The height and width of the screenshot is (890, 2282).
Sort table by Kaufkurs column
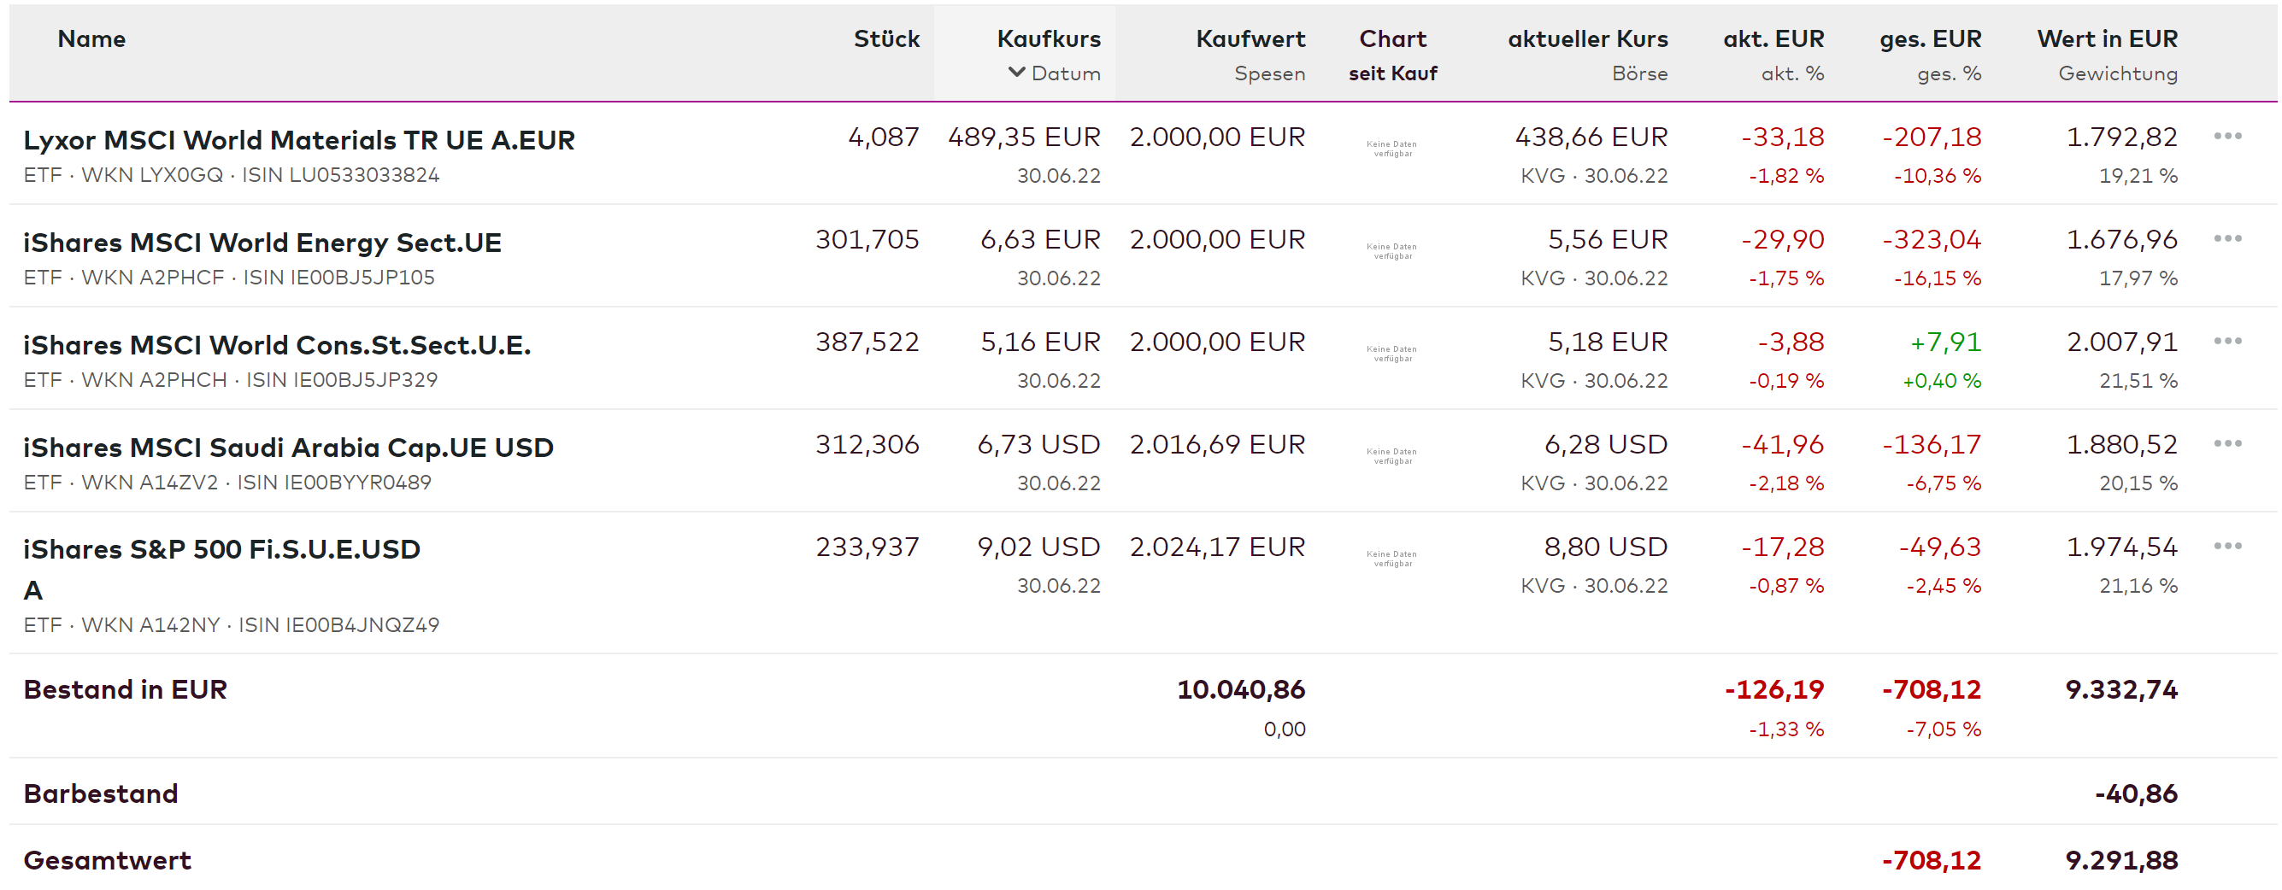[x=1048, y=39]
